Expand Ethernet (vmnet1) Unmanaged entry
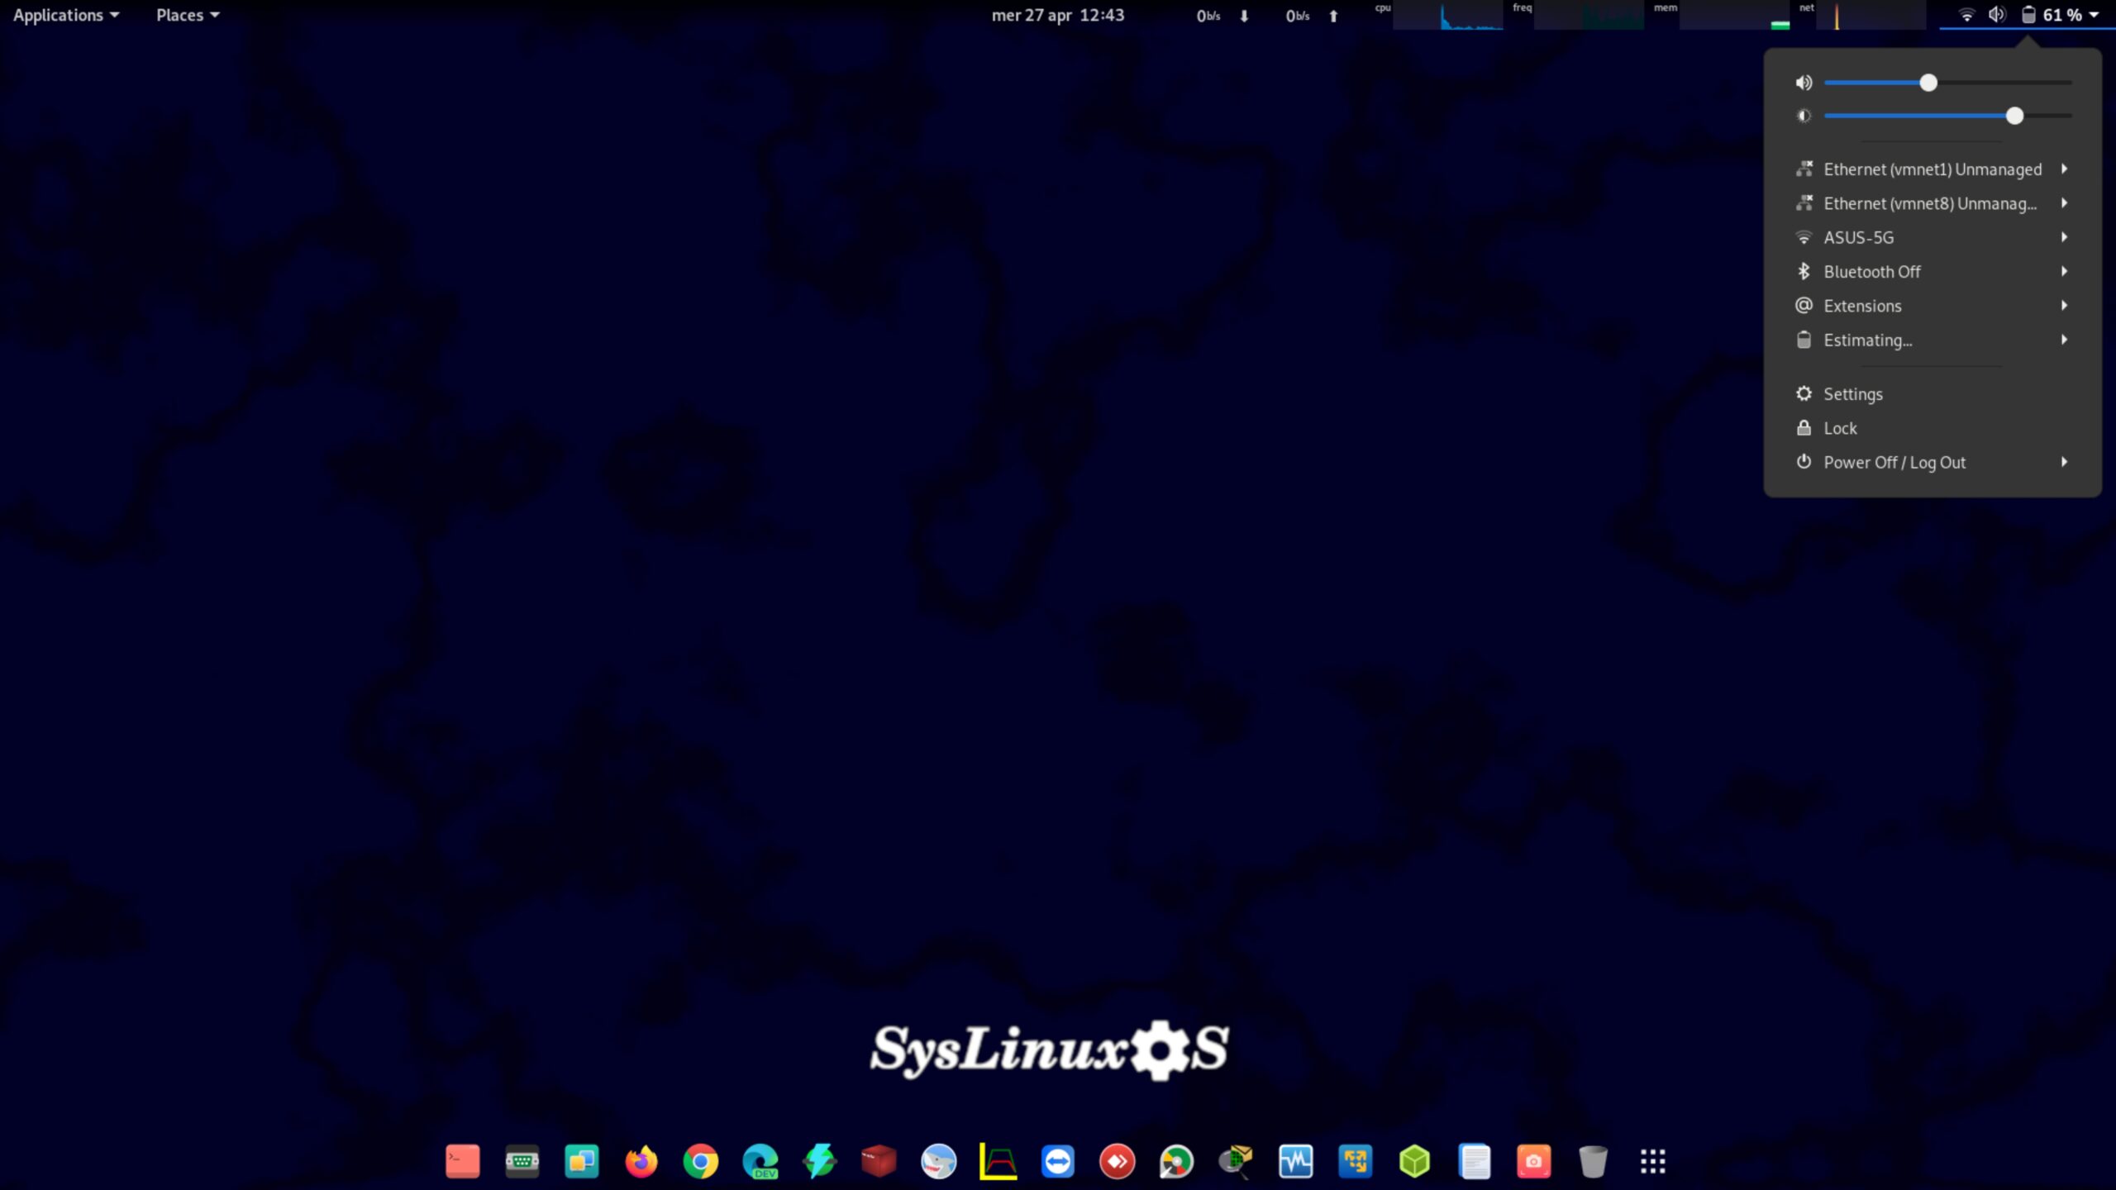This screenshot has width=2116, height=1190. pyautogui.click(x=1933, y=169)
